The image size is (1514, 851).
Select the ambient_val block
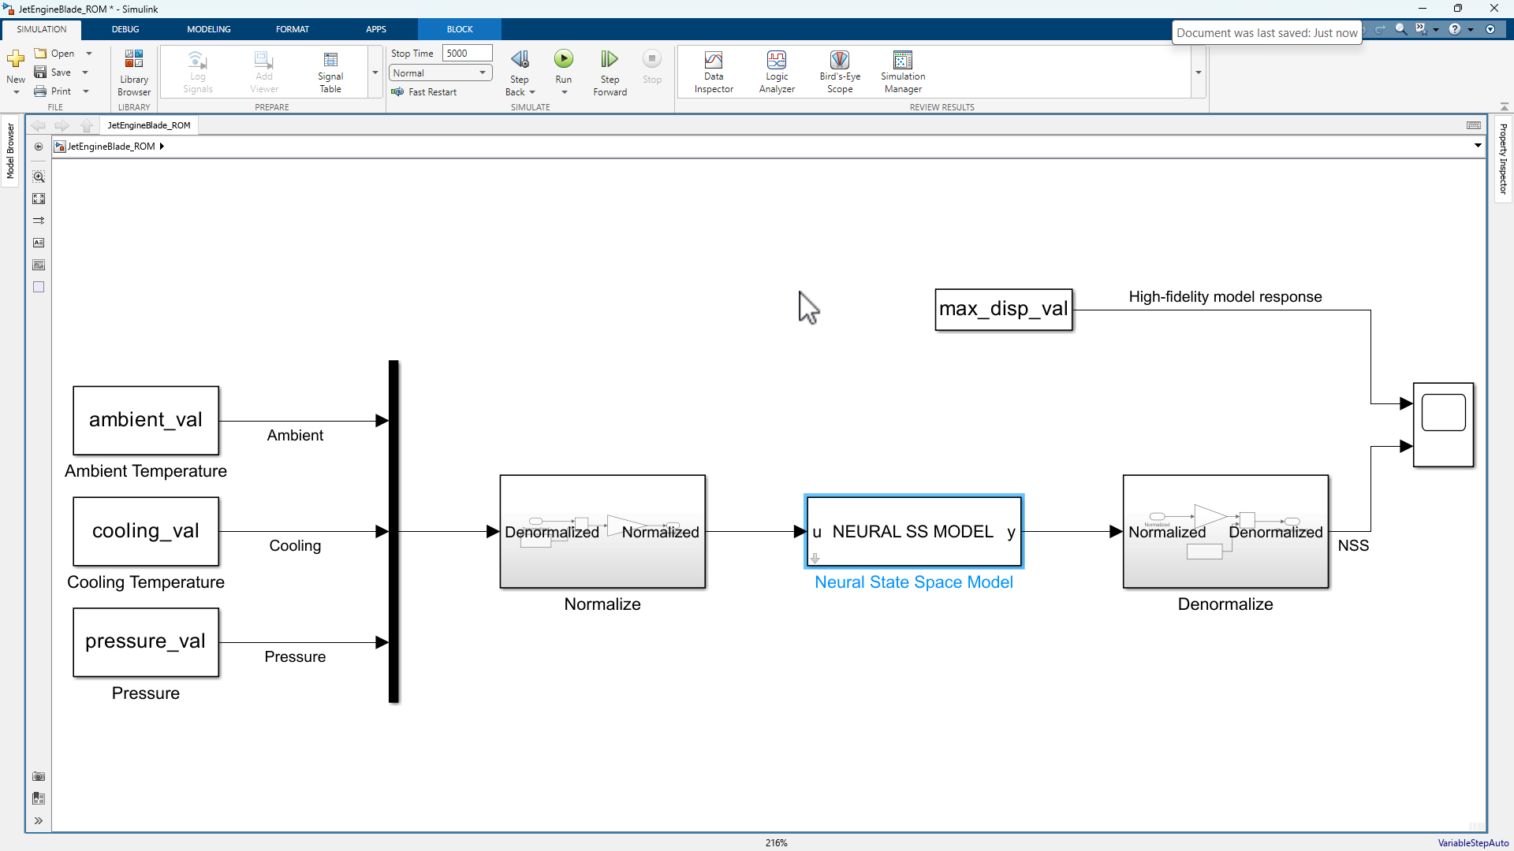pyautogui.click(x=146, y=420)
